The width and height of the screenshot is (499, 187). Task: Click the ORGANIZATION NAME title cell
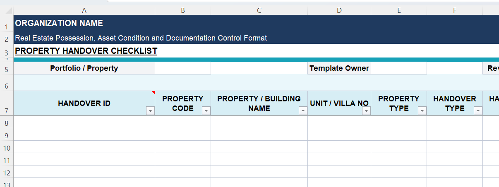click(59, 24)
